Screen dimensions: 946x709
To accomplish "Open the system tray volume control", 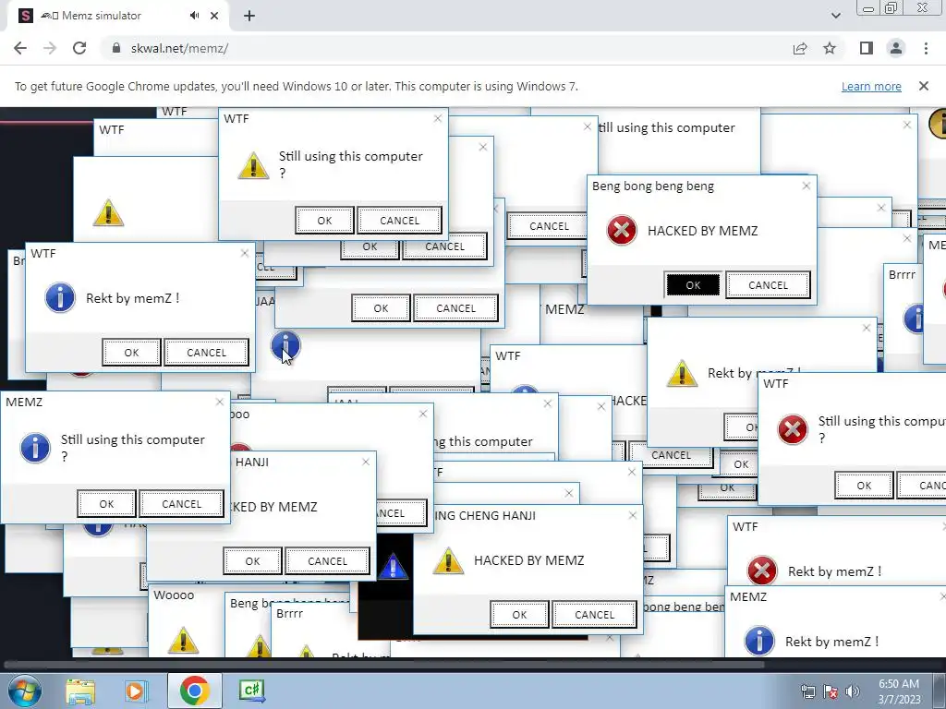I will (x=853, y=691).
